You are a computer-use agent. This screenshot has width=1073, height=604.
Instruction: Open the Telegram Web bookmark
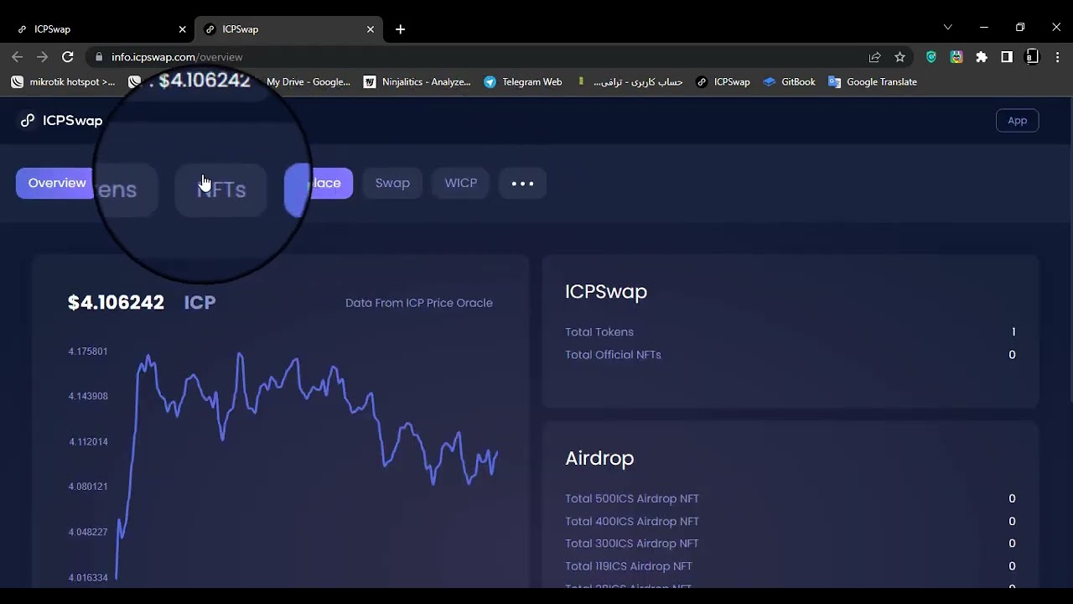click(523, 82)
